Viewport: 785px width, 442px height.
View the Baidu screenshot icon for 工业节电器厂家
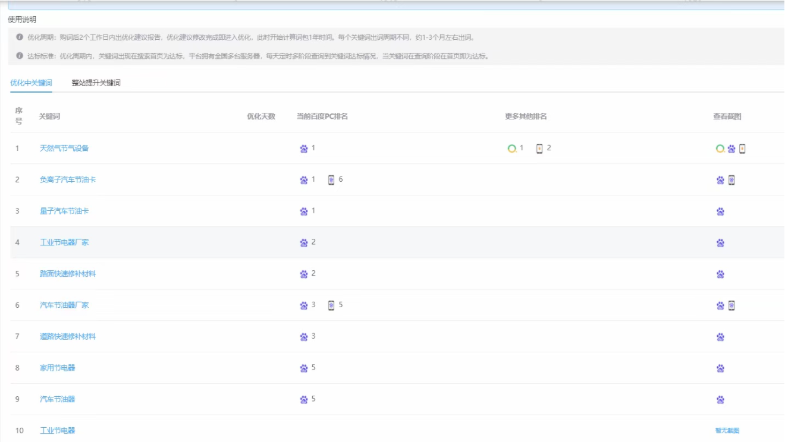tap(720, 242)
